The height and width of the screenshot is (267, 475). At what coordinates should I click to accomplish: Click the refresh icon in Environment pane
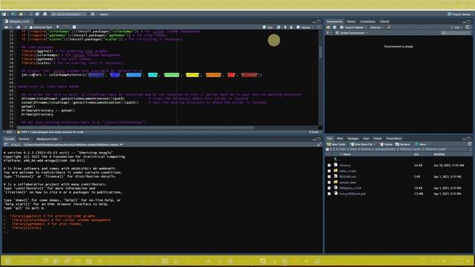pos(468,27)
